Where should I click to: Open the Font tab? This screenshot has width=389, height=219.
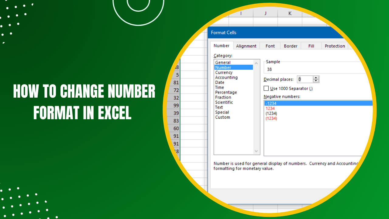pos(270,46)
